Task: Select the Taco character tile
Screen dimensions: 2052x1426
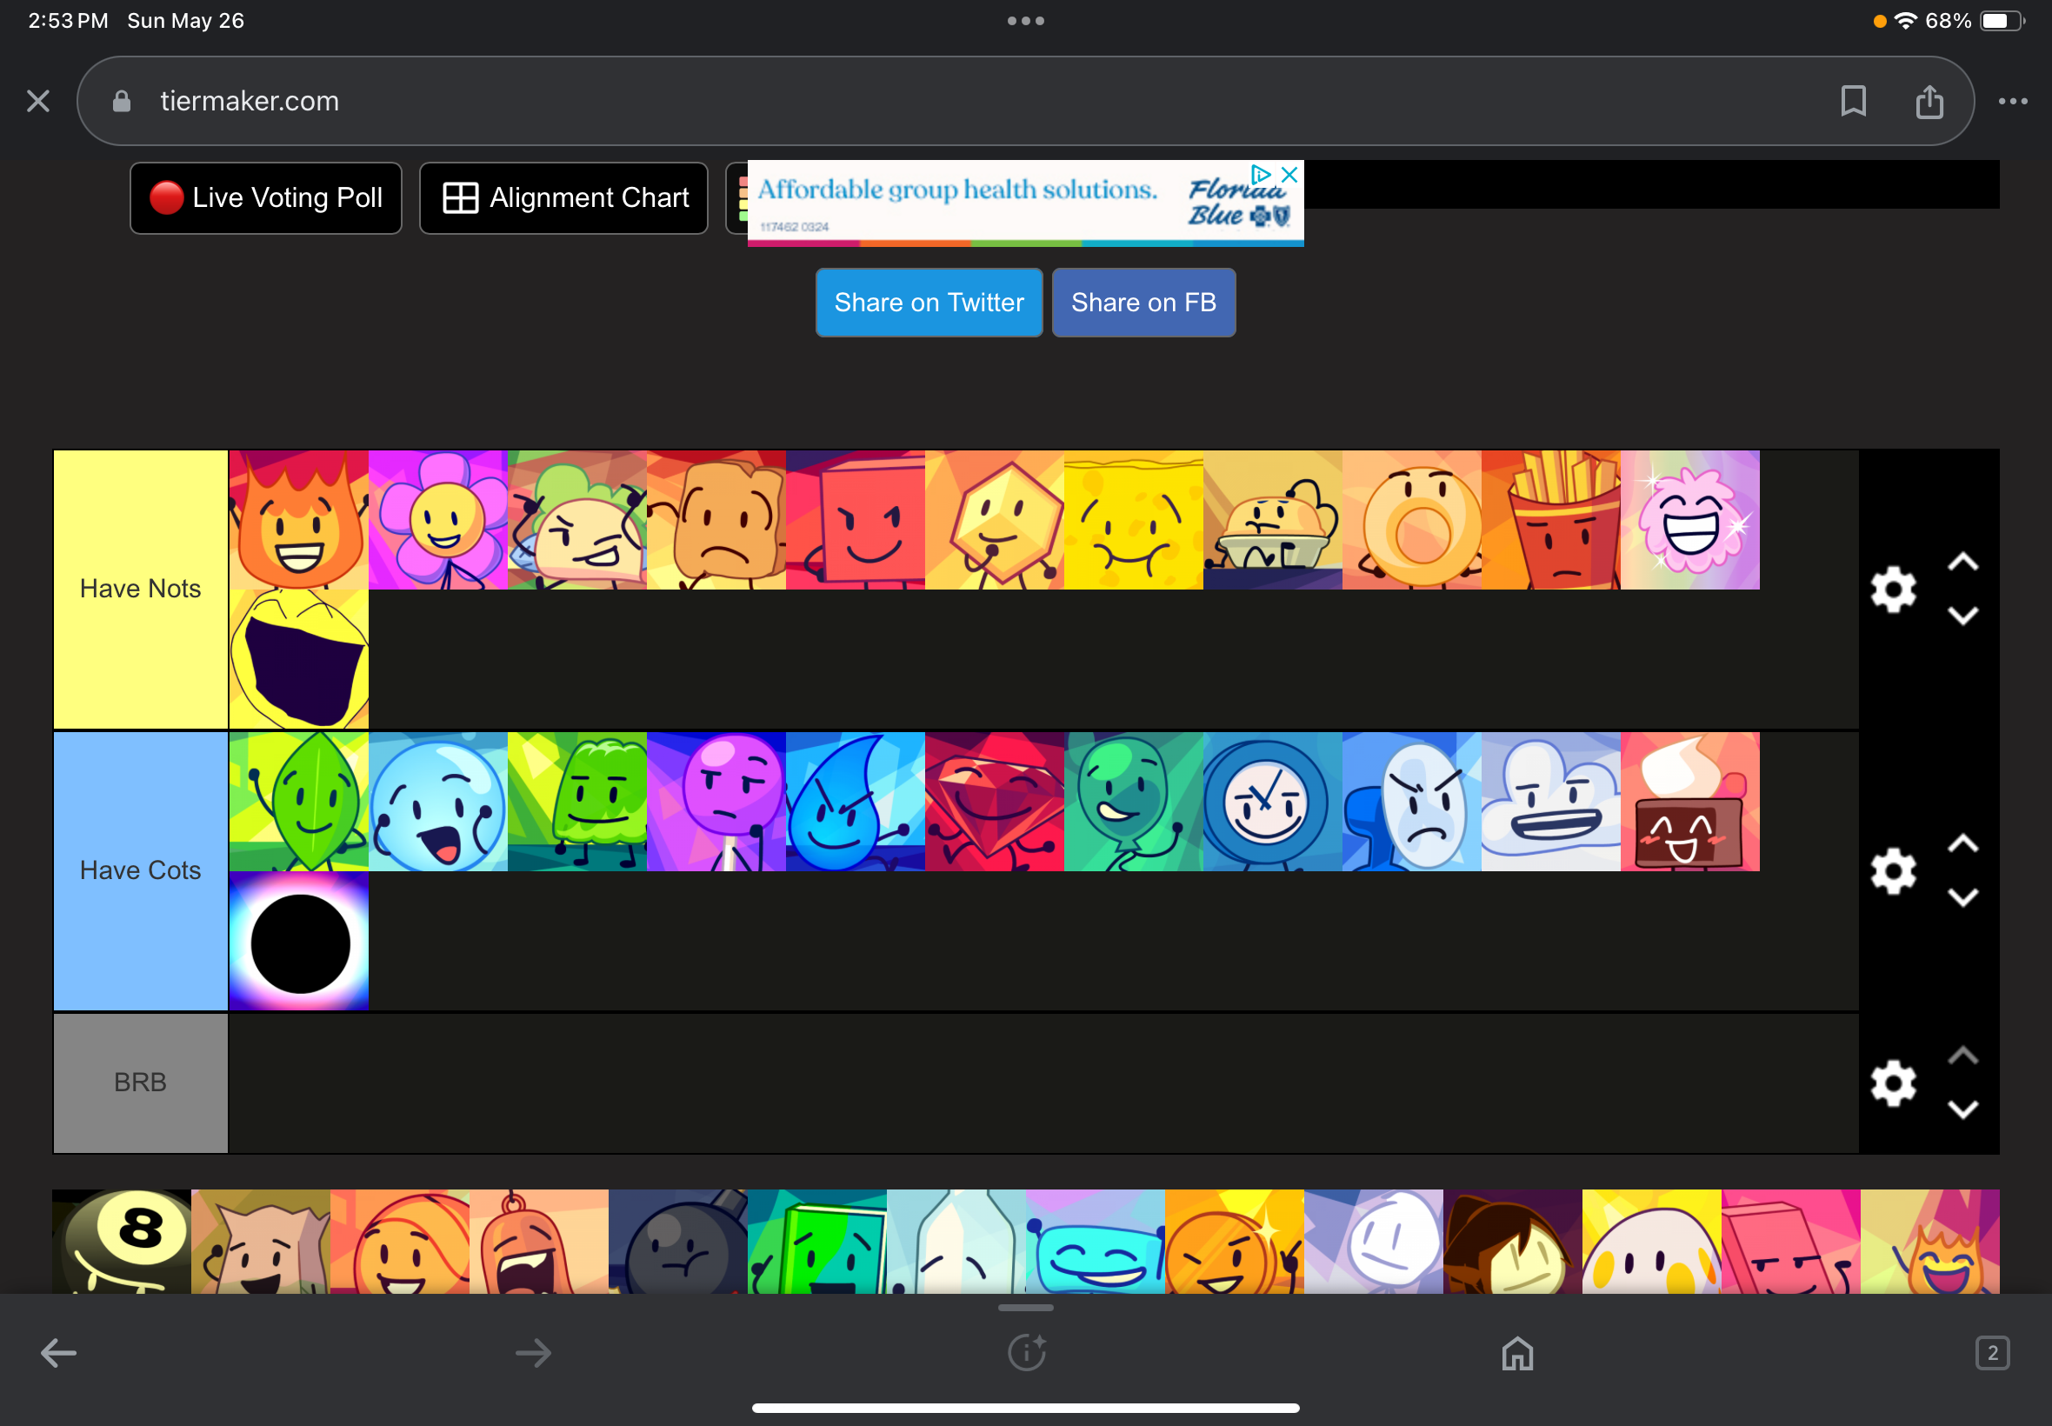Action: [x=577, y=520]
